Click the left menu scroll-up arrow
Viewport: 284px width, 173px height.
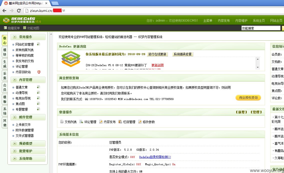[x=51, y=34]
